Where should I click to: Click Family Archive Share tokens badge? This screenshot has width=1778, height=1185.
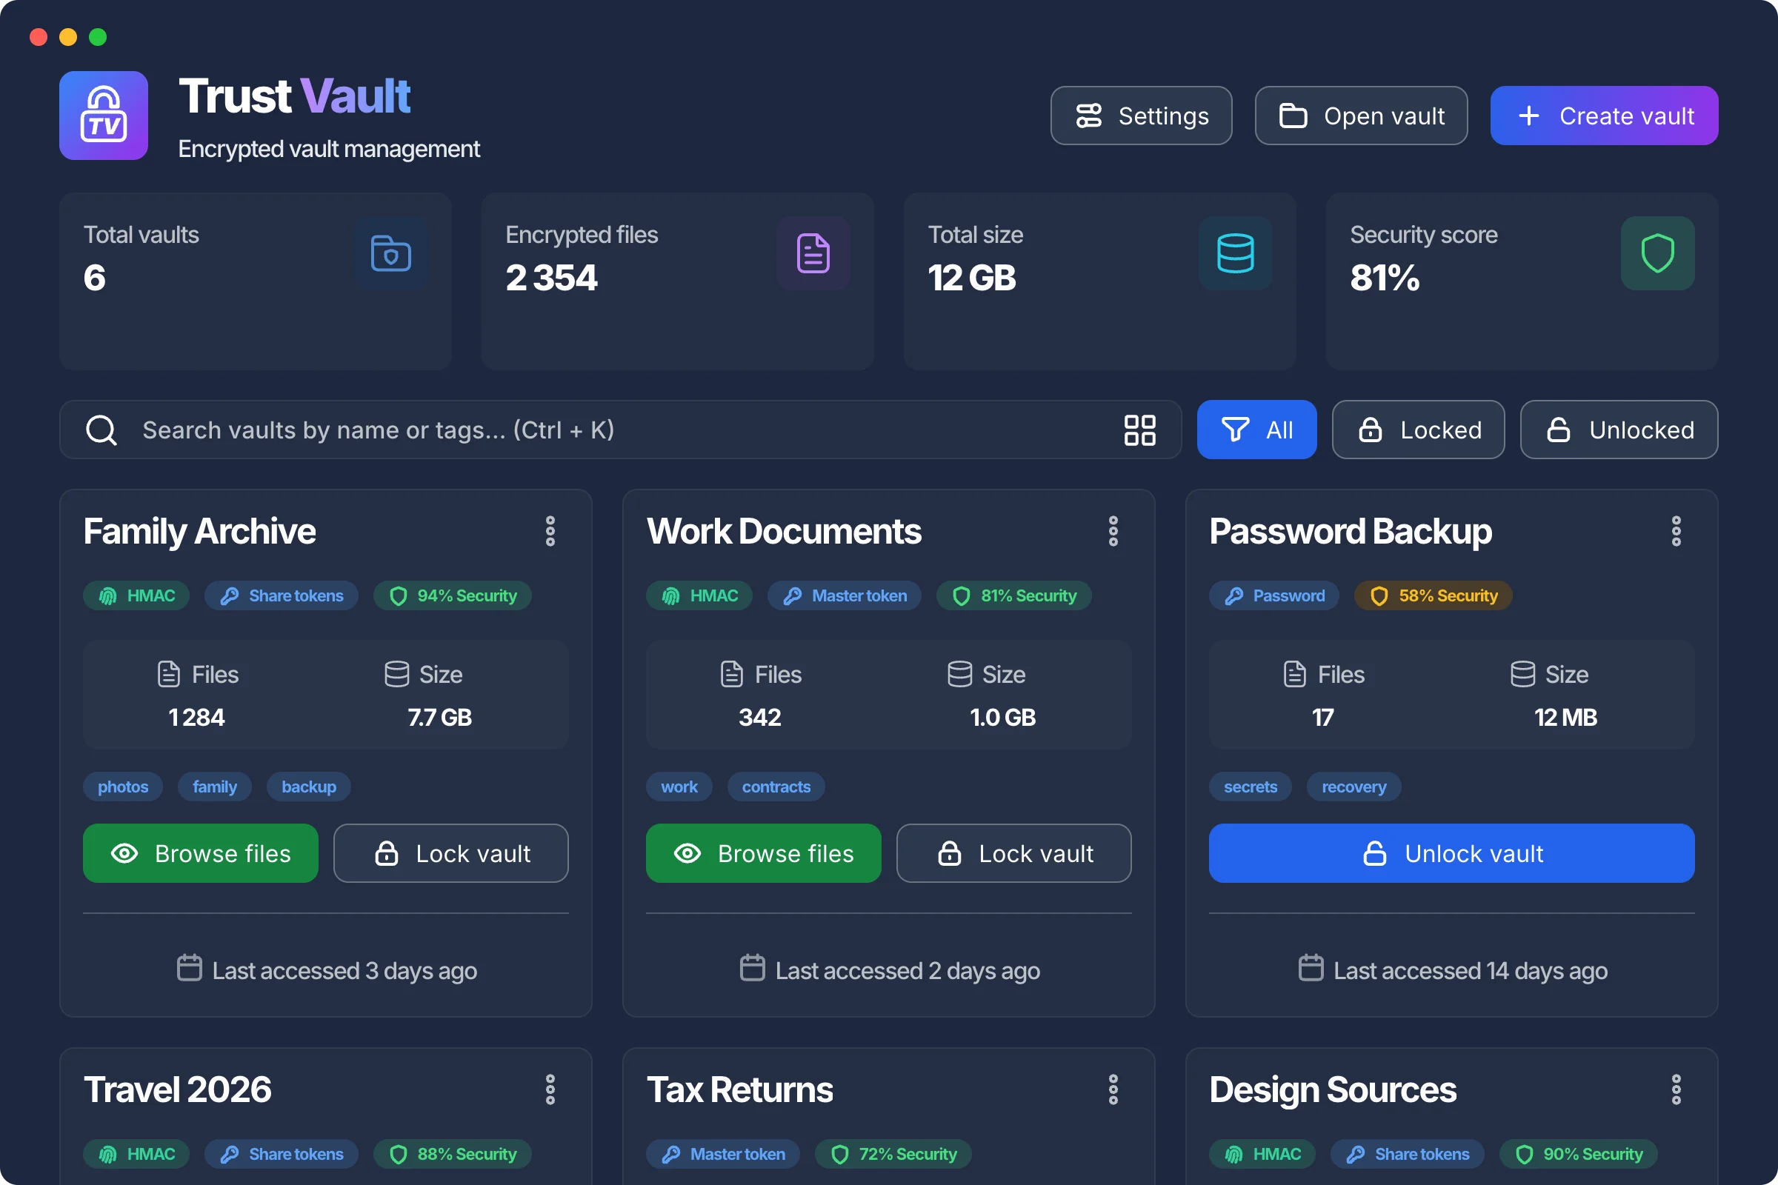(x=282, y=596)
